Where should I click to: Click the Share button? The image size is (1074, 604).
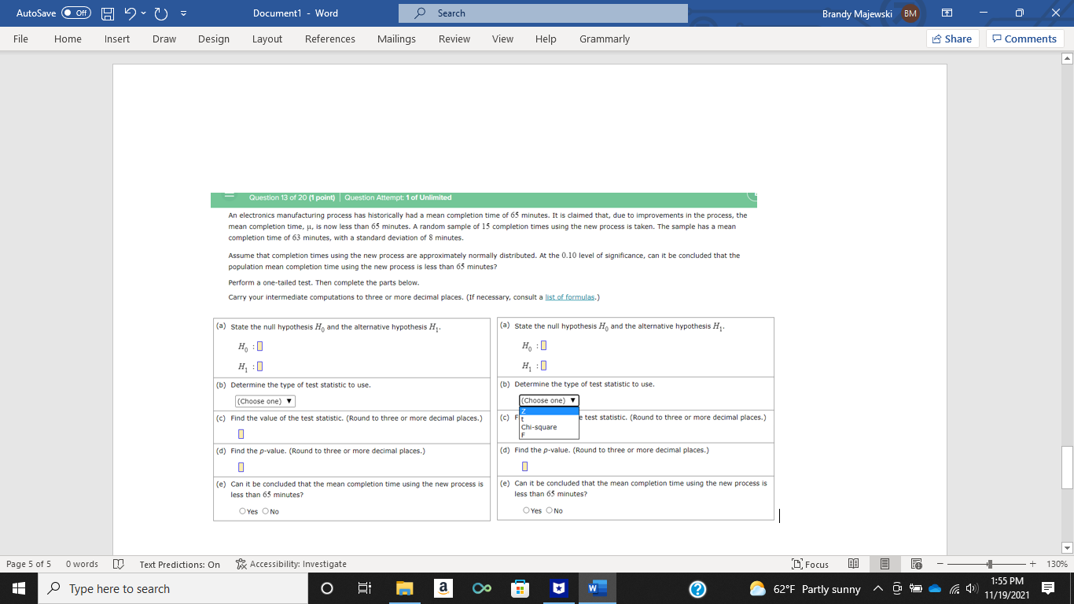click(952, 38)
